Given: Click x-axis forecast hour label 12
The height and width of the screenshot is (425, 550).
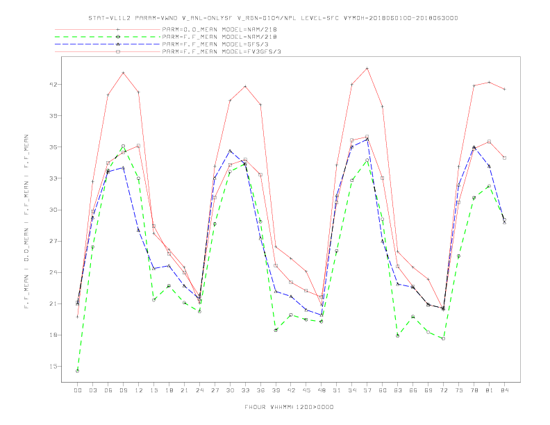Looking at the screenshot, I should click(139, 390).
